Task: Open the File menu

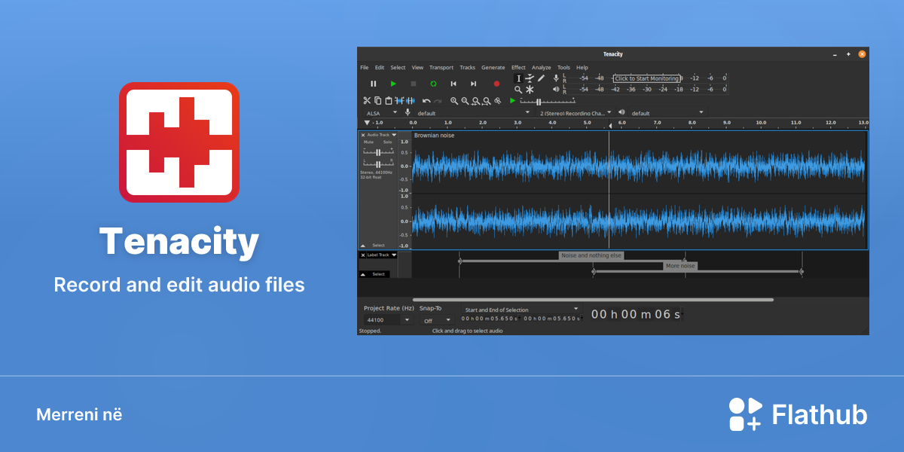Action: tap(365, 68)
